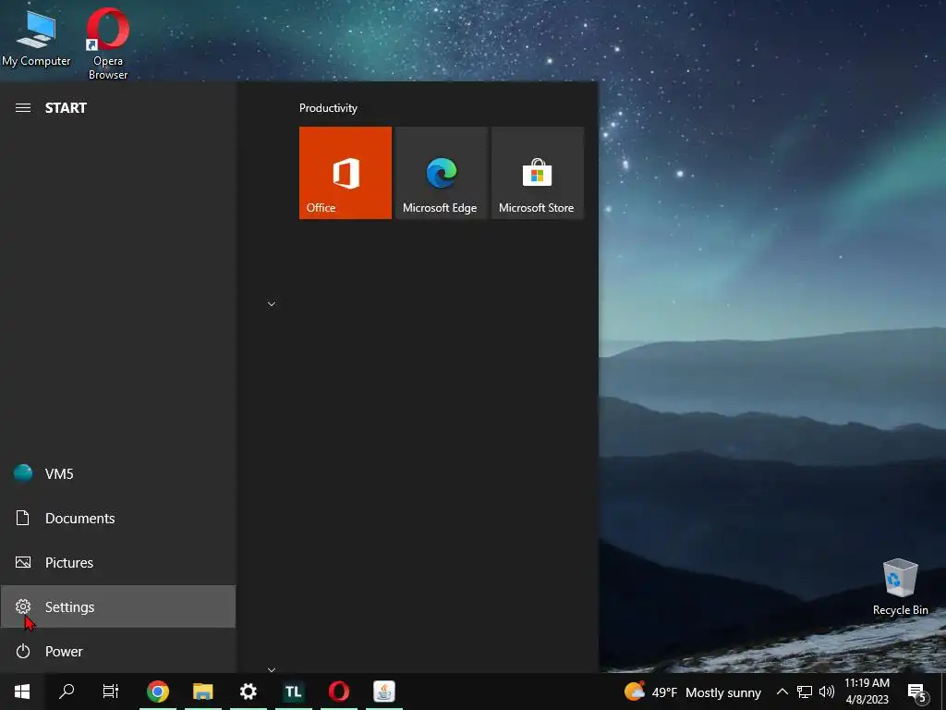This screenshot has width=946, height=710.
Task: Select My Computer desktop icon
Action: [x=36, y=39]
